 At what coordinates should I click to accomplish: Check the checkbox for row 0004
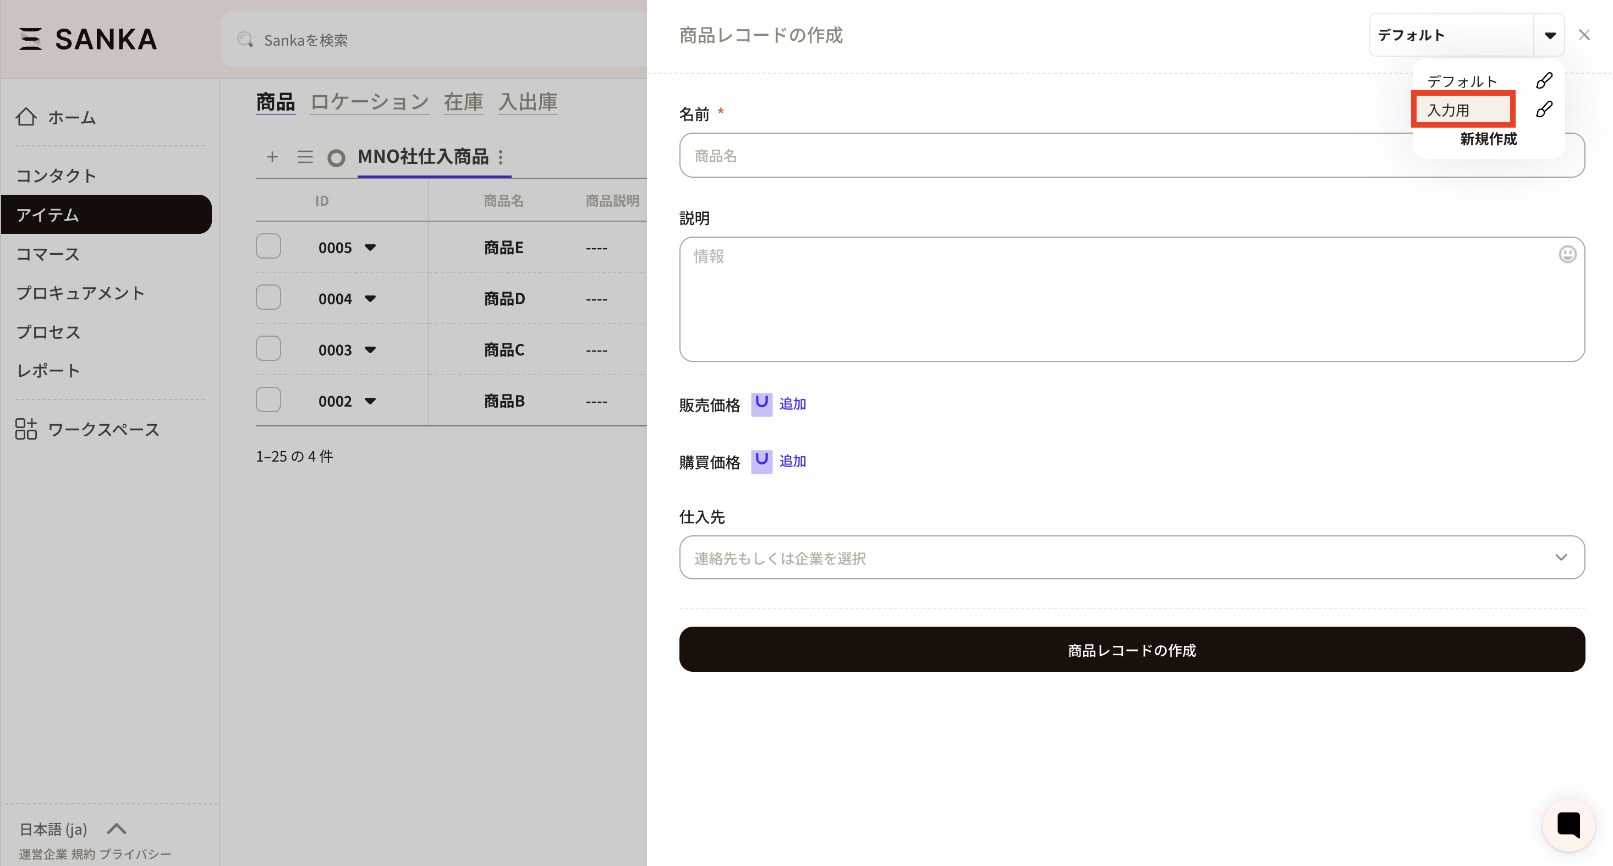click(x=268, y=298)
